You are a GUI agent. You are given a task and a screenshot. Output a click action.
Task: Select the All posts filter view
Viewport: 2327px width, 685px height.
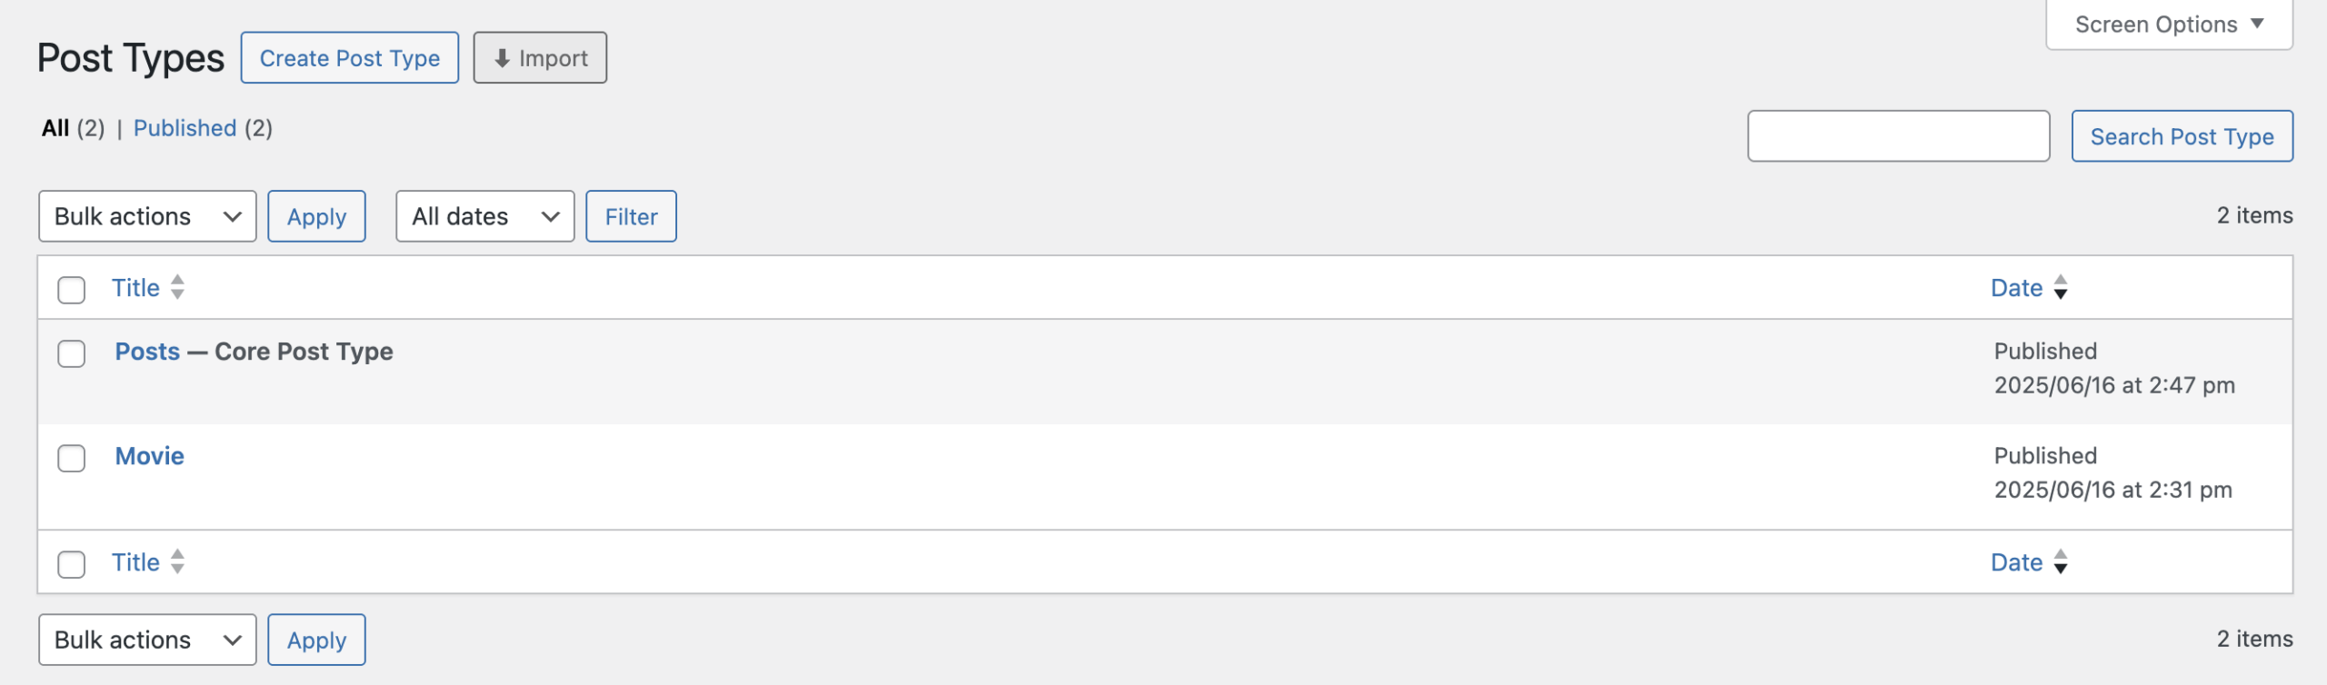[56, 128]
